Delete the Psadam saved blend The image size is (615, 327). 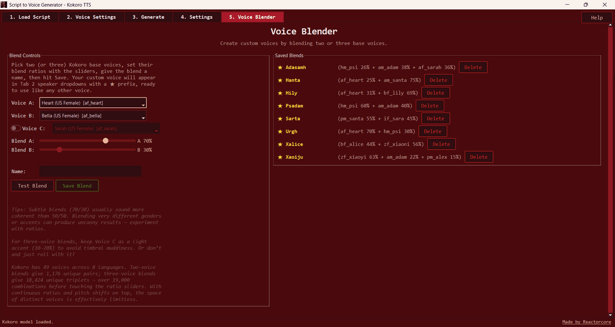pos(429,106)
